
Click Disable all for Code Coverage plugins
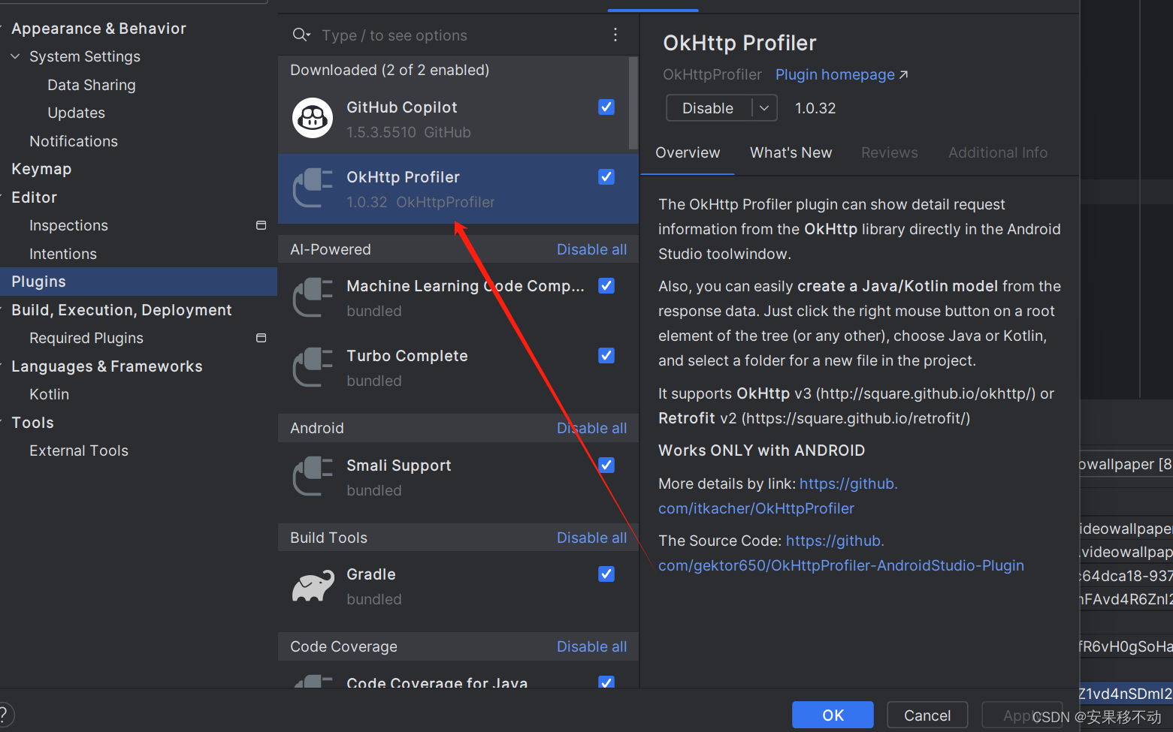click(591, 646)
